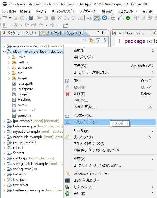Expand the jpa-example project
Image resolution: width=157 pixels, height=198 pixels.
point(4,121)
